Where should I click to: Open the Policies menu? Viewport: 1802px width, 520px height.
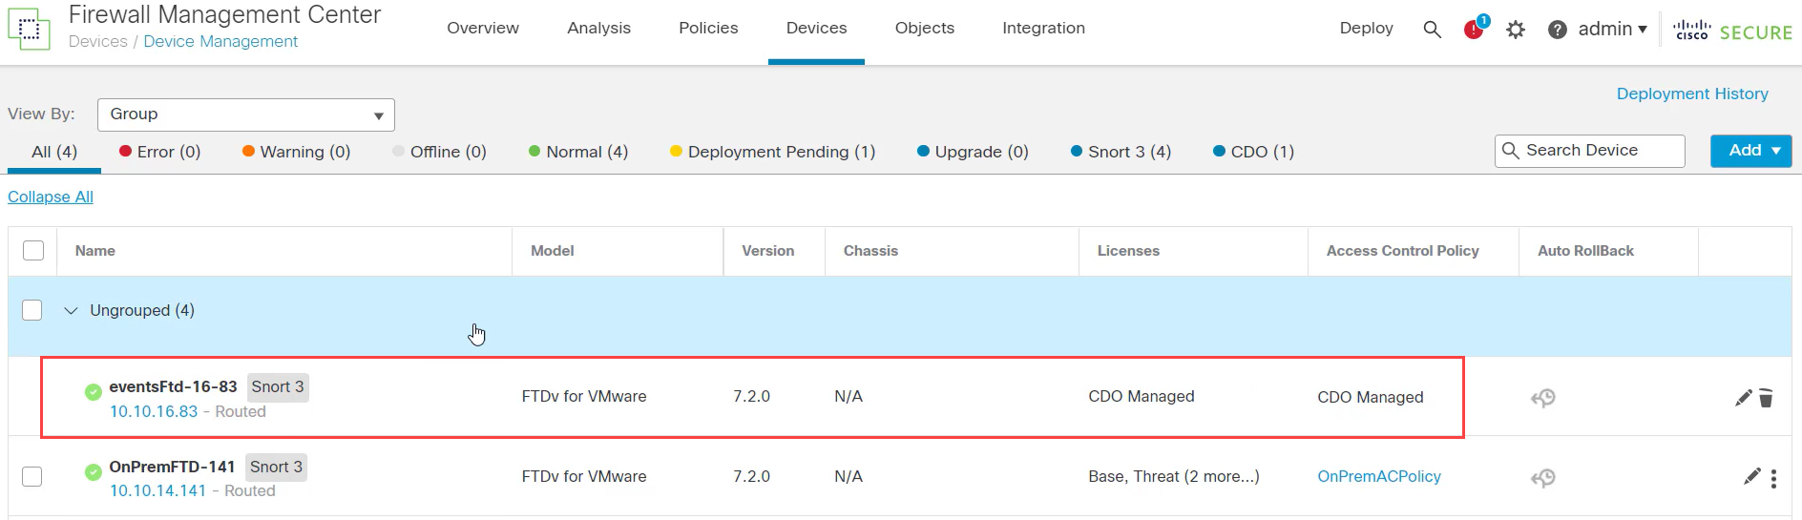click(708, 29)
